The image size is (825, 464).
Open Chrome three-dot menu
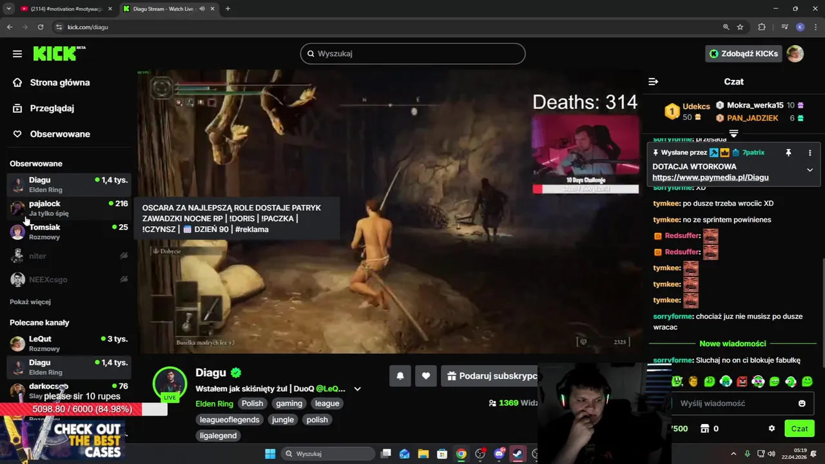(815, 27)
